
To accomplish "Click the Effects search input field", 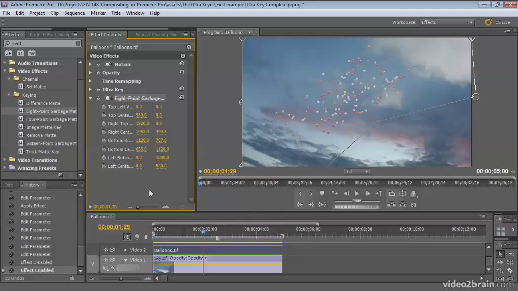I will (43, 43).
